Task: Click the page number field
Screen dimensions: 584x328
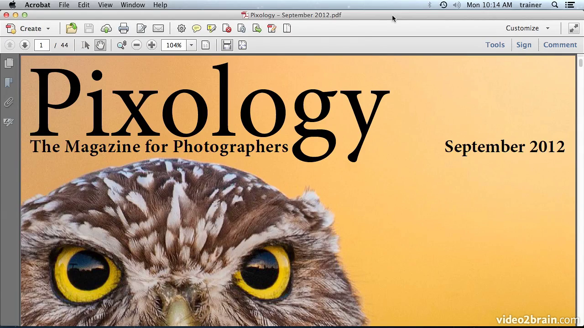Action: [x=41, y=45]
